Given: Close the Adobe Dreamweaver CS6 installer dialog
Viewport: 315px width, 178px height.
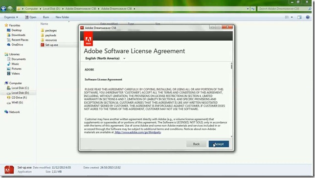Looking at the screenshot, I should [x=227, y=27].
